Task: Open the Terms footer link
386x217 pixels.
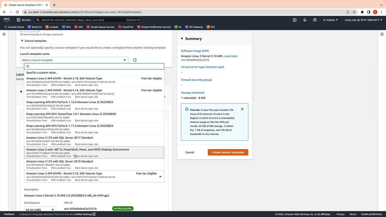Action: pos(353,214)
